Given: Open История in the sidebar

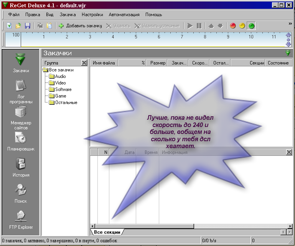Looking at the screenshot, I should click(x=21, y=167).
